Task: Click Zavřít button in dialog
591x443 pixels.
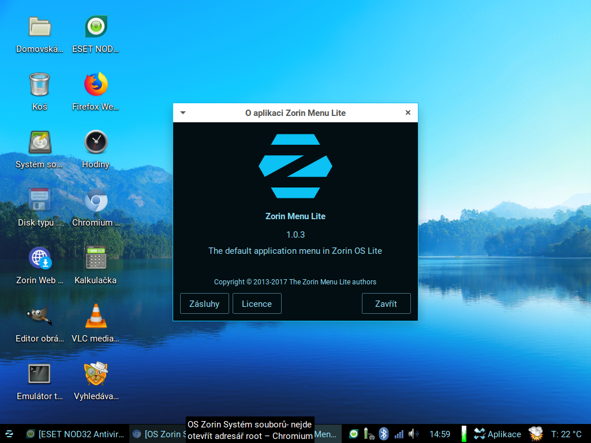Action: [x=386, y=303]
